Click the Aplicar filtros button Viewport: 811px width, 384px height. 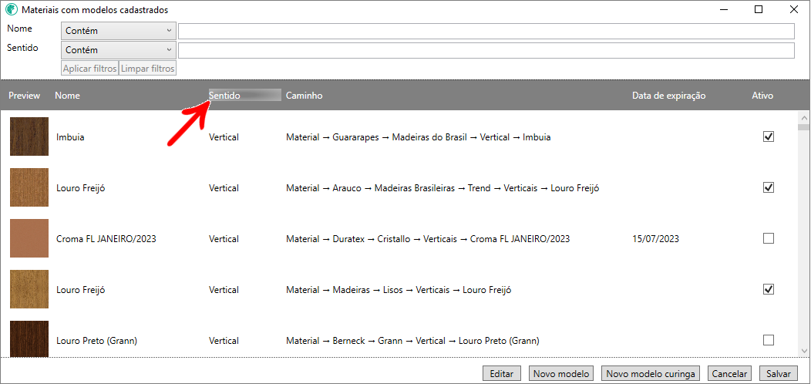90,69
